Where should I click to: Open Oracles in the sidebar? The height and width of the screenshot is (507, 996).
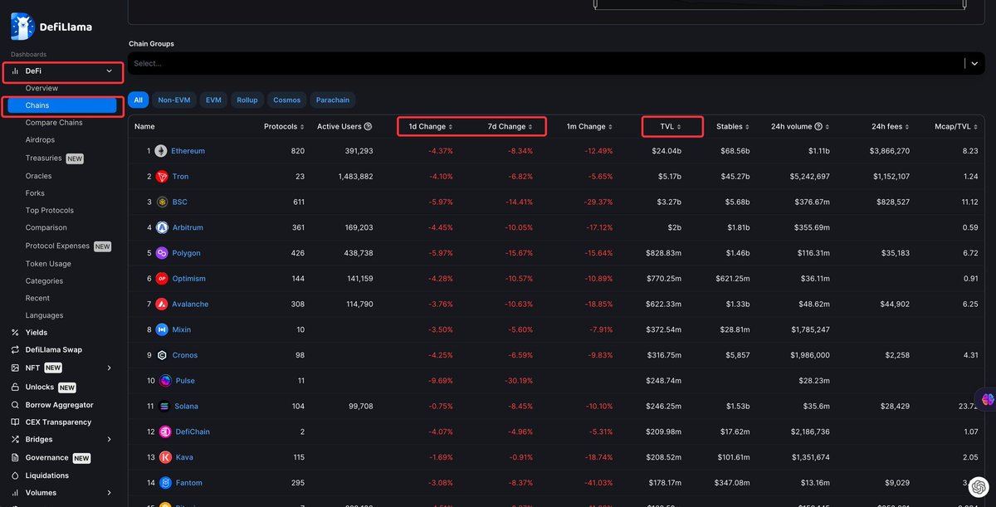(39, 176)
